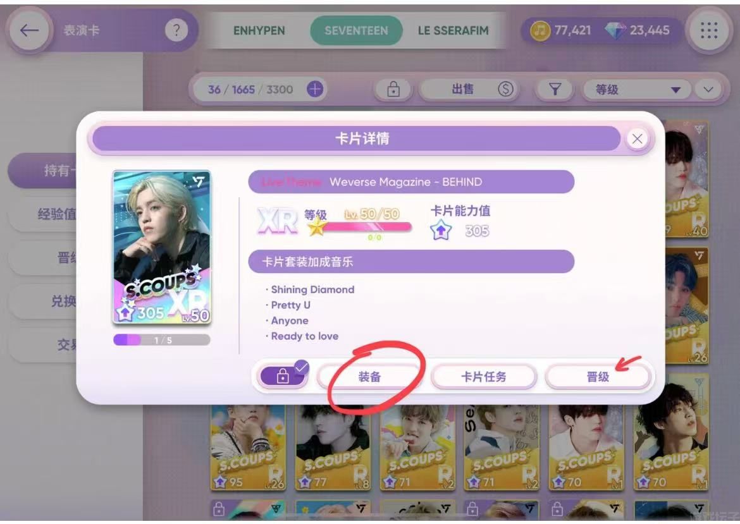Click the 1/5 card progress bar
This screenshot has height=524, width=740.
pos(162,340)
